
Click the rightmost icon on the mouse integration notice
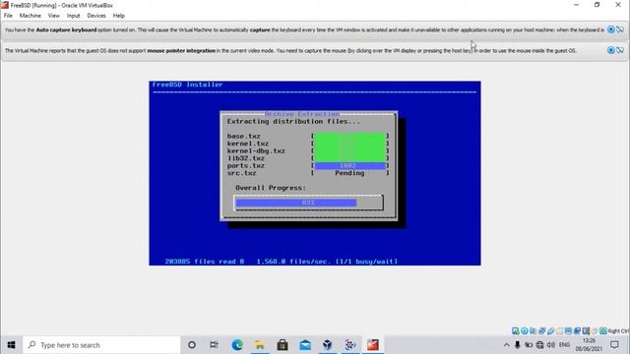tap(620, 50)
